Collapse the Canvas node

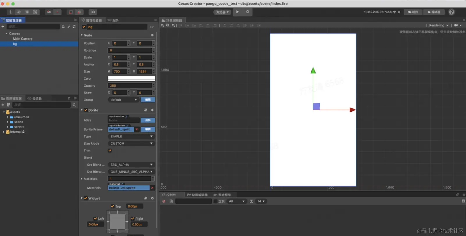pos(6,33)
